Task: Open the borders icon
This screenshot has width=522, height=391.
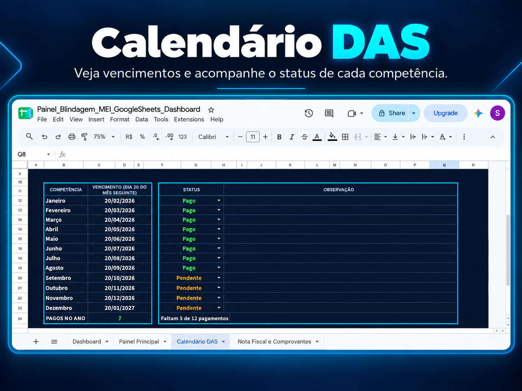Action: pyautogui.click(x=345, y=137)
